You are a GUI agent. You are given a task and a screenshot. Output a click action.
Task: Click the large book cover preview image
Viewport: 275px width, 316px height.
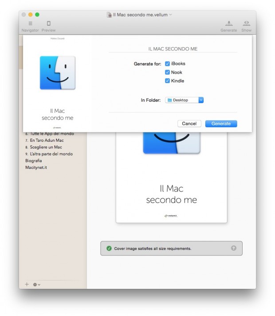[x=171, y=177]
